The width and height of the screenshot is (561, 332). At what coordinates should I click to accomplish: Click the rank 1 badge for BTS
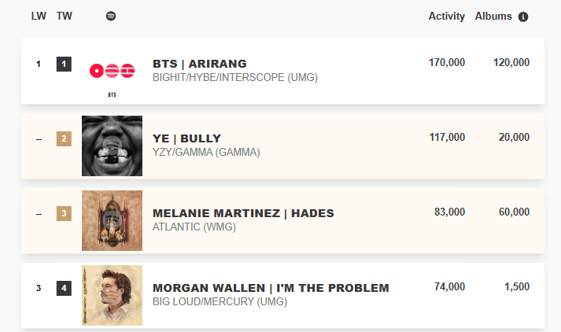point(64,65)
